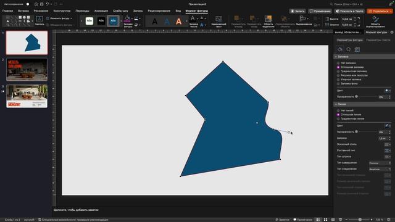Open 'Изменить фигуру' dropdown
Viewport: 395px width, 222px height.
coord(59,18)
